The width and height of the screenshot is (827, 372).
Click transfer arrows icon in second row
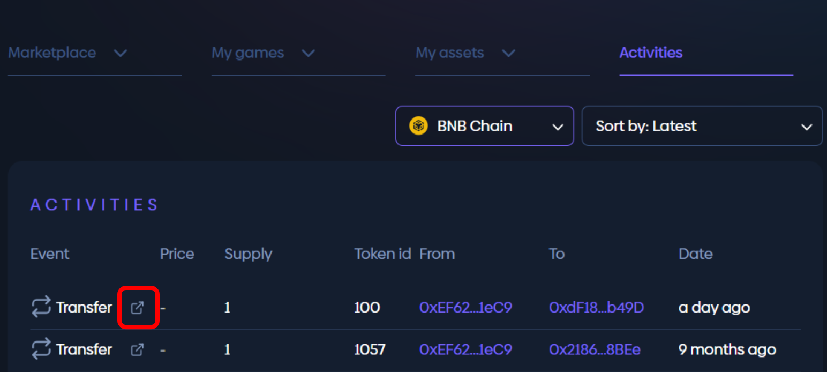coord(41,349)
